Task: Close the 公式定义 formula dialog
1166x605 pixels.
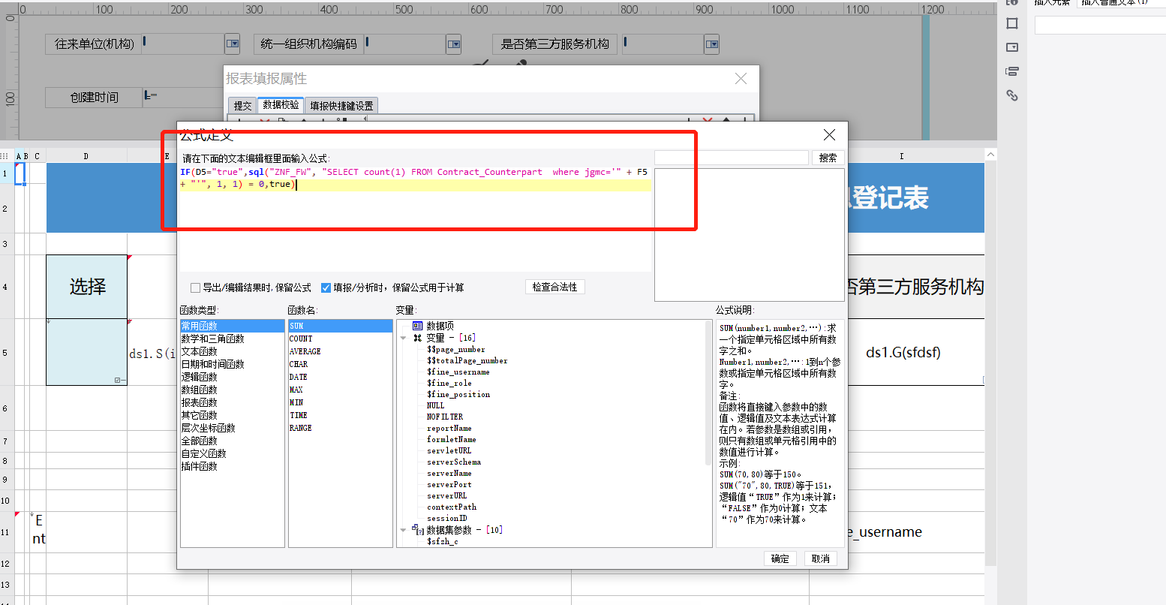Action: pos(829,134)
